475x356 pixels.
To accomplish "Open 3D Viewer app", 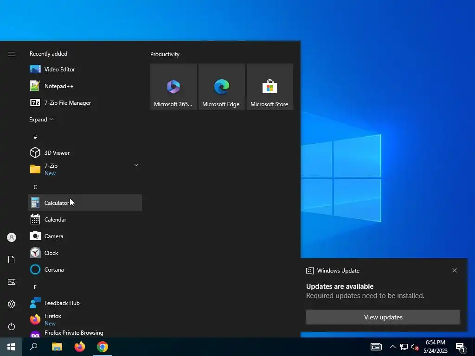I will coord(85,153).
